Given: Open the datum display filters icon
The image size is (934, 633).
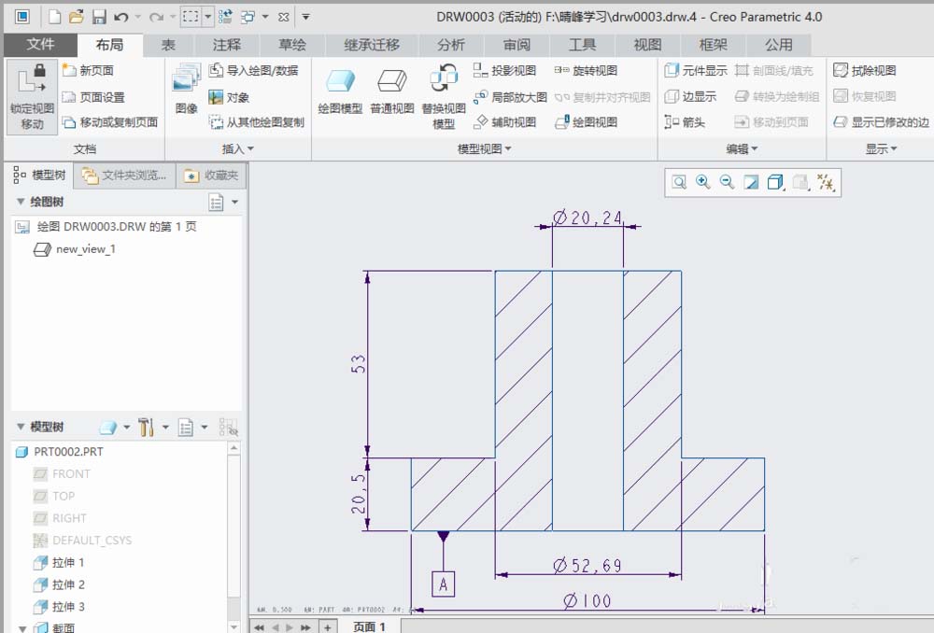Looking at the screenshot, I should pyautogui.click(x=826, y=182).
